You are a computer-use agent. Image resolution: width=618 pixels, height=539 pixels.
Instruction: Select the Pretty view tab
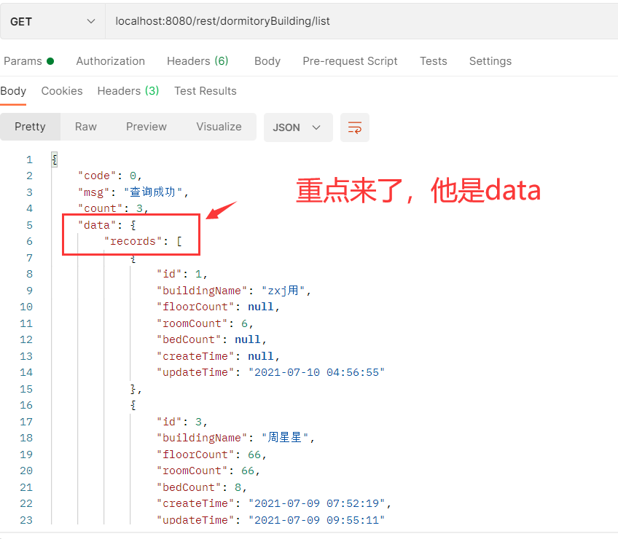30,127
